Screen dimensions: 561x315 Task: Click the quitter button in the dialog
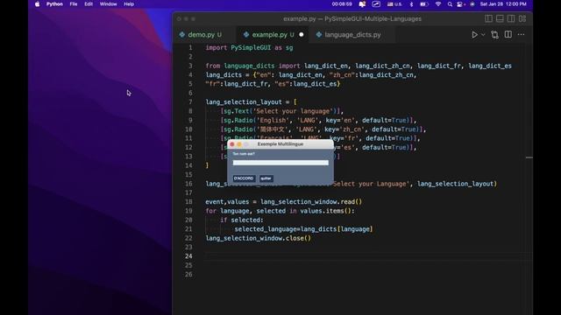tap(266, 178)
